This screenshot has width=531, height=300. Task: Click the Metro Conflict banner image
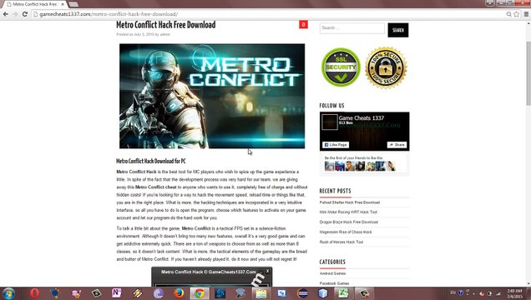click(212, 96)
